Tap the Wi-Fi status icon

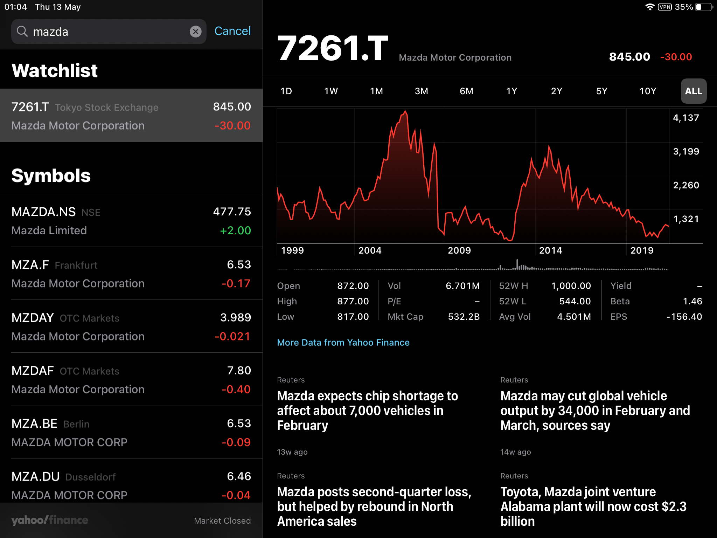pos(650,7)
